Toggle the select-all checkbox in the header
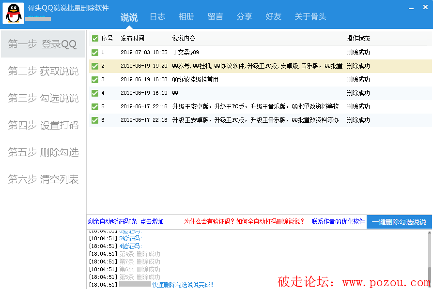 click(x=95, y=38)
